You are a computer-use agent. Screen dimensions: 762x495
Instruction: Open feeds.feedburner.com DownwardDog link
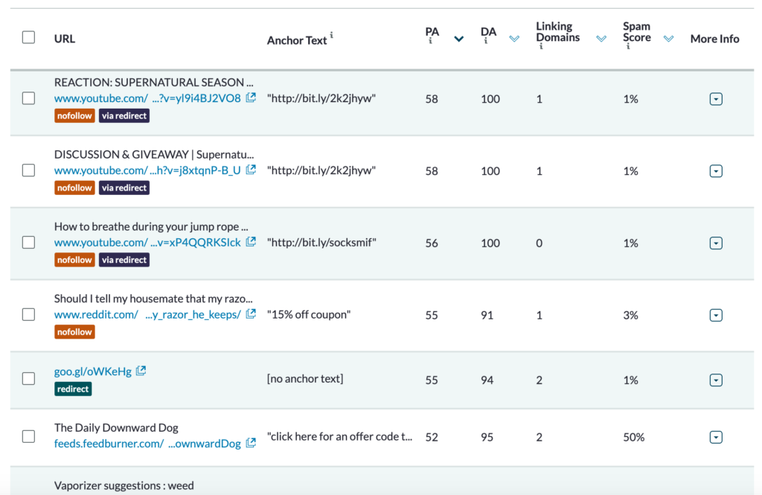(147, 444)
